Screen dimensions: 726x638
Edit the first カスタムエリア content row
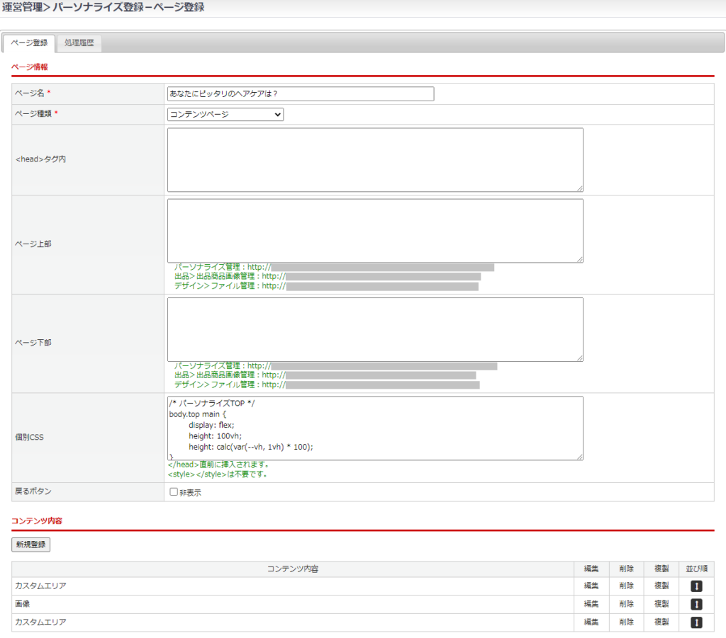click(591, 586)
